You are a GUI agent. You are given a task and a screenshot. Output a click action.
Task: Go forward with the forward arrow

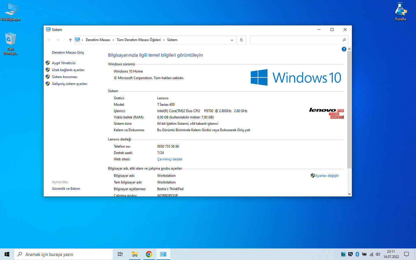tap(58, 40)
